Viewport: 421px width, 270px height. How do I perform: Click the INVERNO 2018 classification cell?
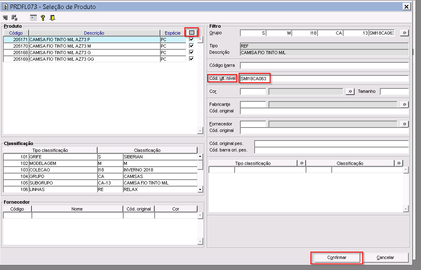click(160, 170)
